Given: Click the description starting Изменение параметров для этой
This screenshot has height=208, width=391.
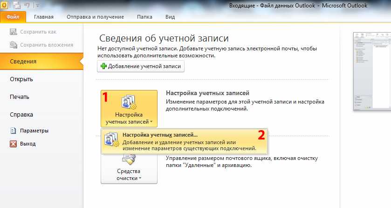Looking at the screenshot, I should click(x=245, y=105).
